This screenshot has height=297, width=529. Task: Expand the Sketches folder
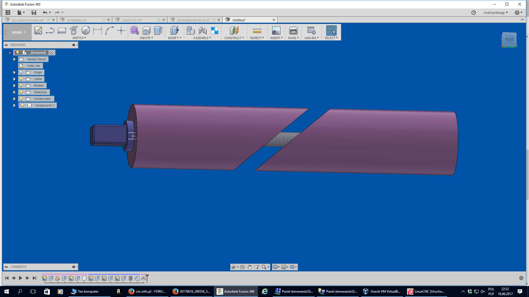(14, 92)
